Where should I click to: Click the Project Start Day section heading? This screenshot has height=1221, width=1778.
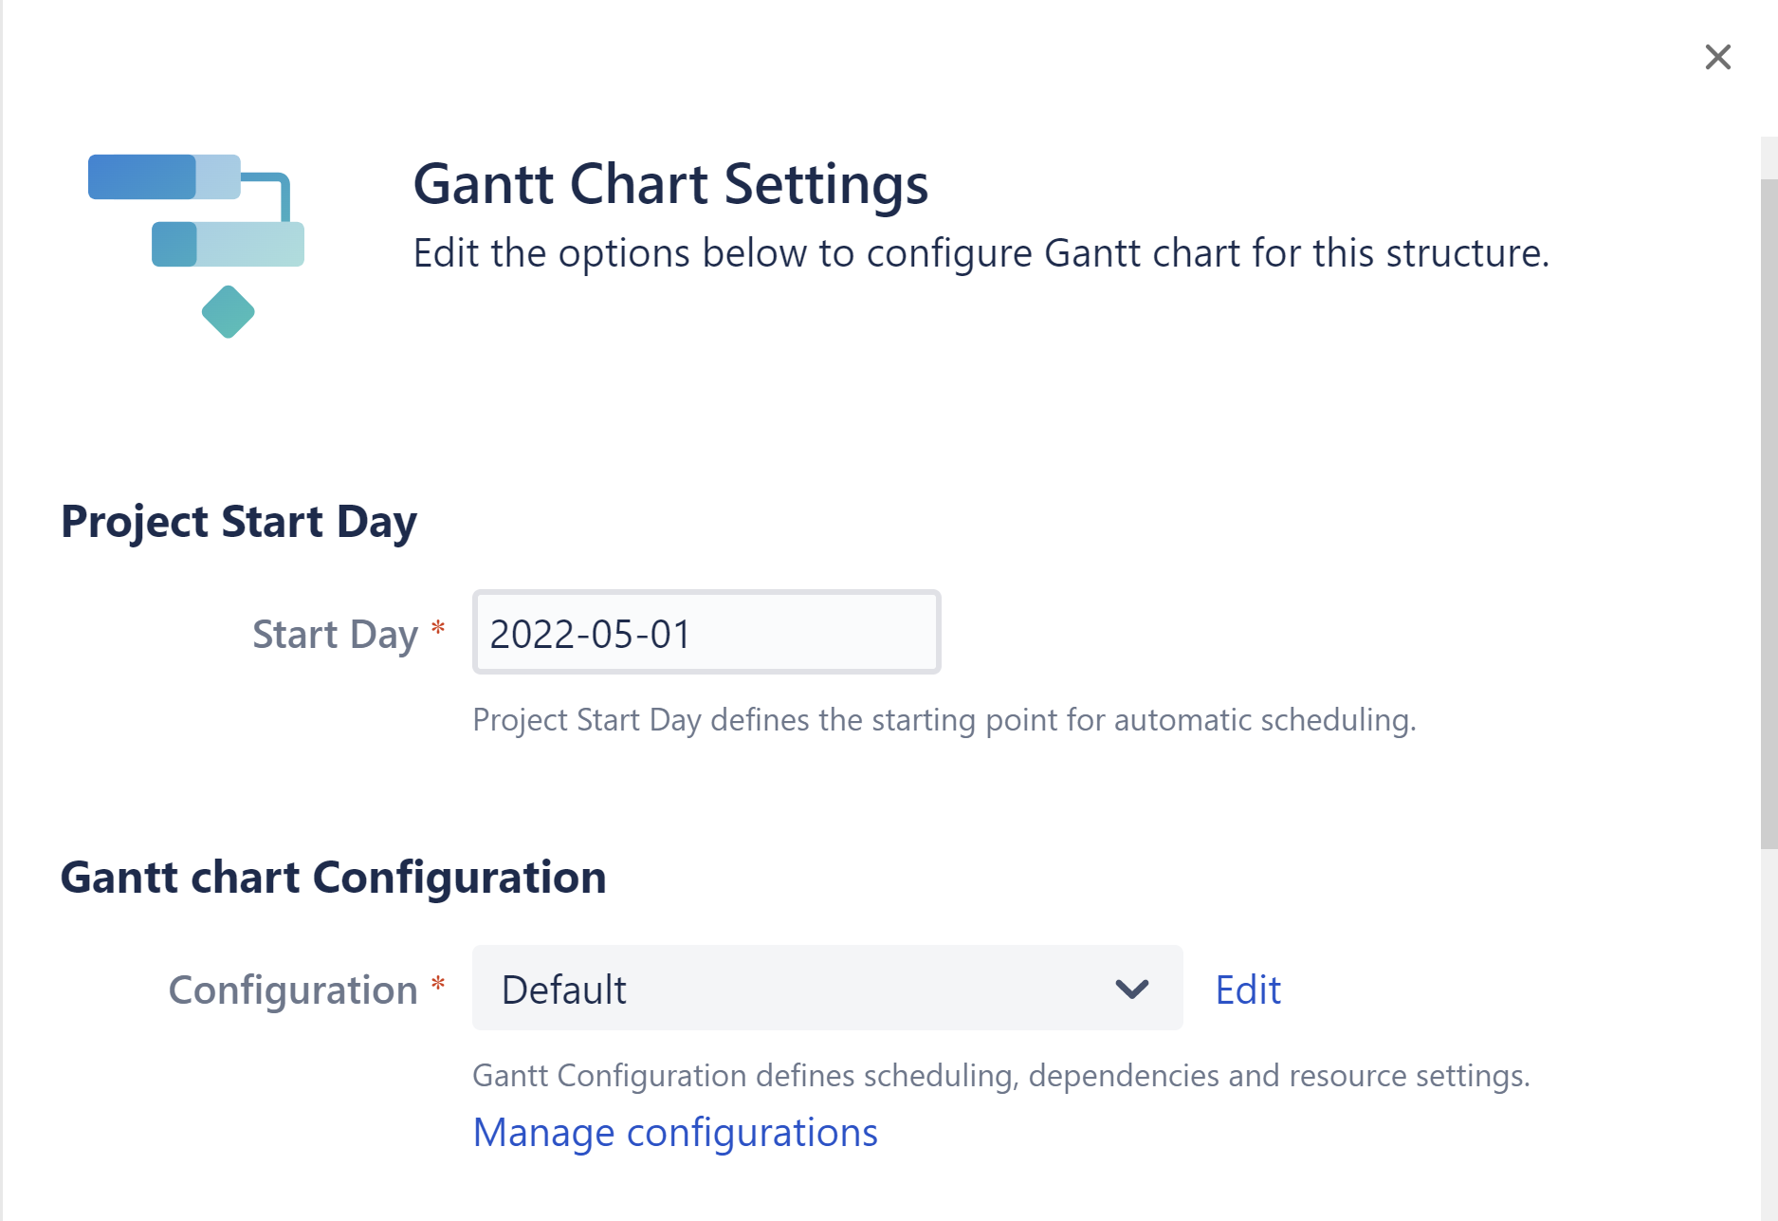pos(239,521)
